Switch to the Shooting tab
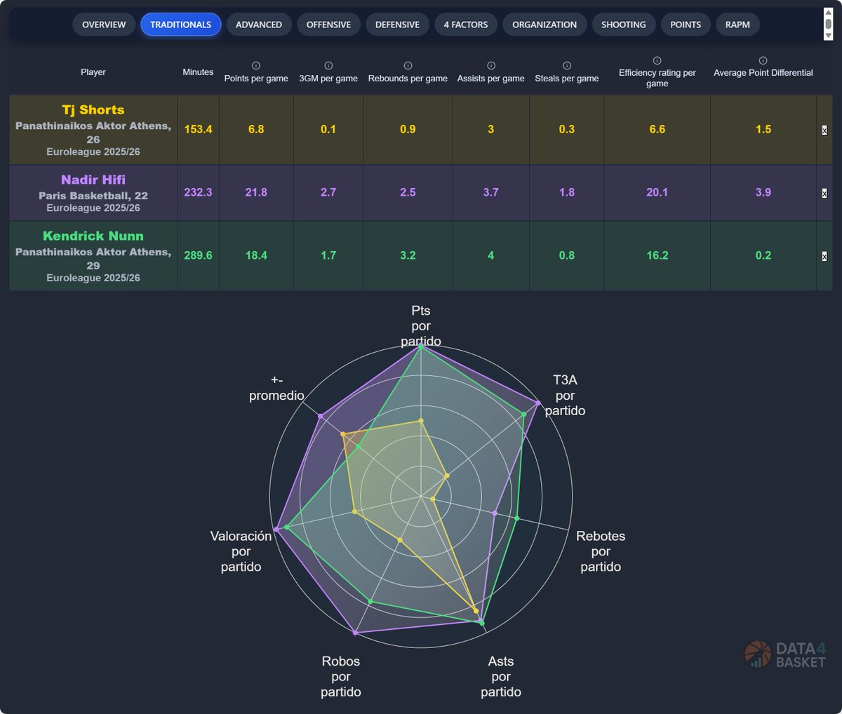Screen dimensions: 842x714 [624, 25]
